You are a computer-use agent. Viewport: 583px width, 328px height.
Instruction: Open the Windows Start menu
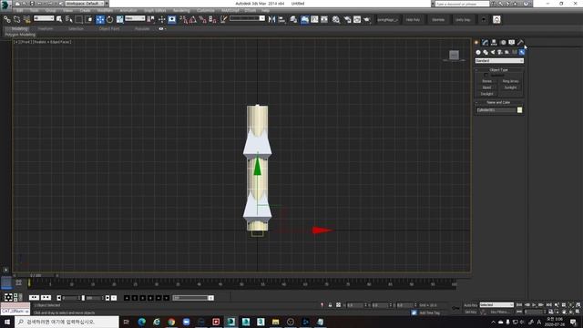tap(7, 322)
